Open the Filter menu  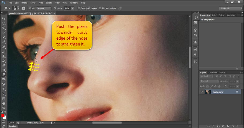click(57, 3)
